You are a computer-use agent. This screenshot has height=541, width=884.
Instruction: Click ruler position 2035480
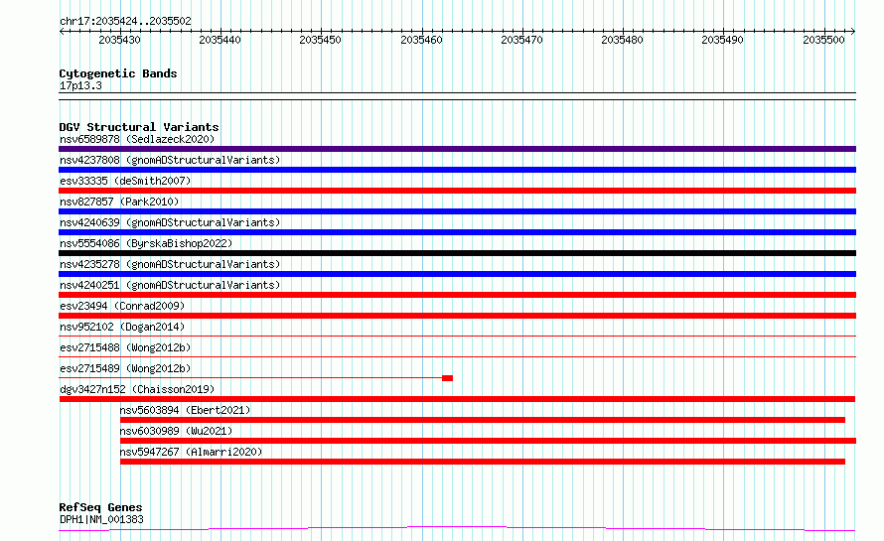623,40
